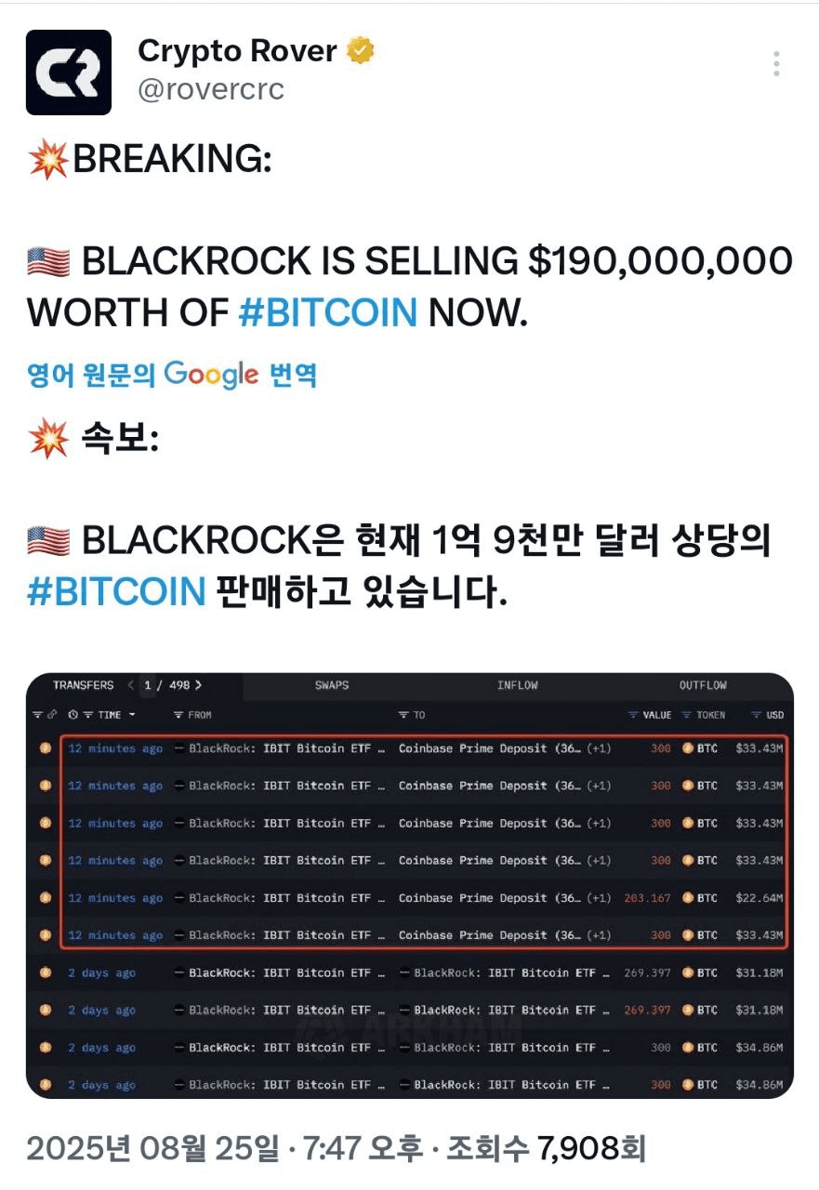Open the #BITCOIN hashtag in Korean translation
Image resolution: width=819 pixels, height=1190 pixels.
[x=116, y=590]
